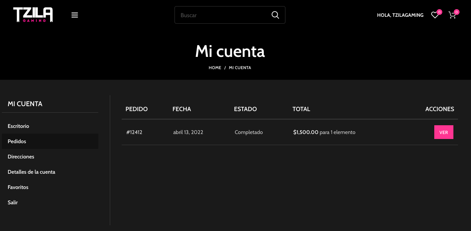The height and width of the screenshot is (231, 471).
Task: Open the shopping cart icon
Action: click(x=452, y=15)
